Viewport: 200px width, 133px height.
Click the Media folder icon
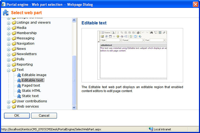point(14,28)
